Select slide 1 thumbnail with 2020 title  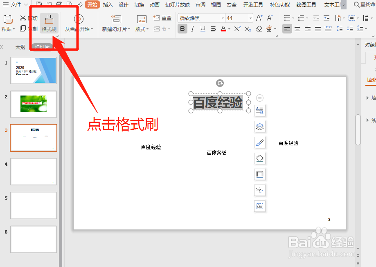click(x=34, y=70)
